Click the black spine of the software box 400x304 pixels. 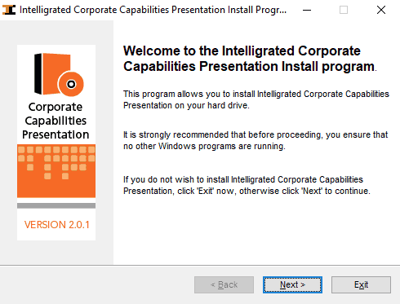pyautogui.click(x=38, y=74)
